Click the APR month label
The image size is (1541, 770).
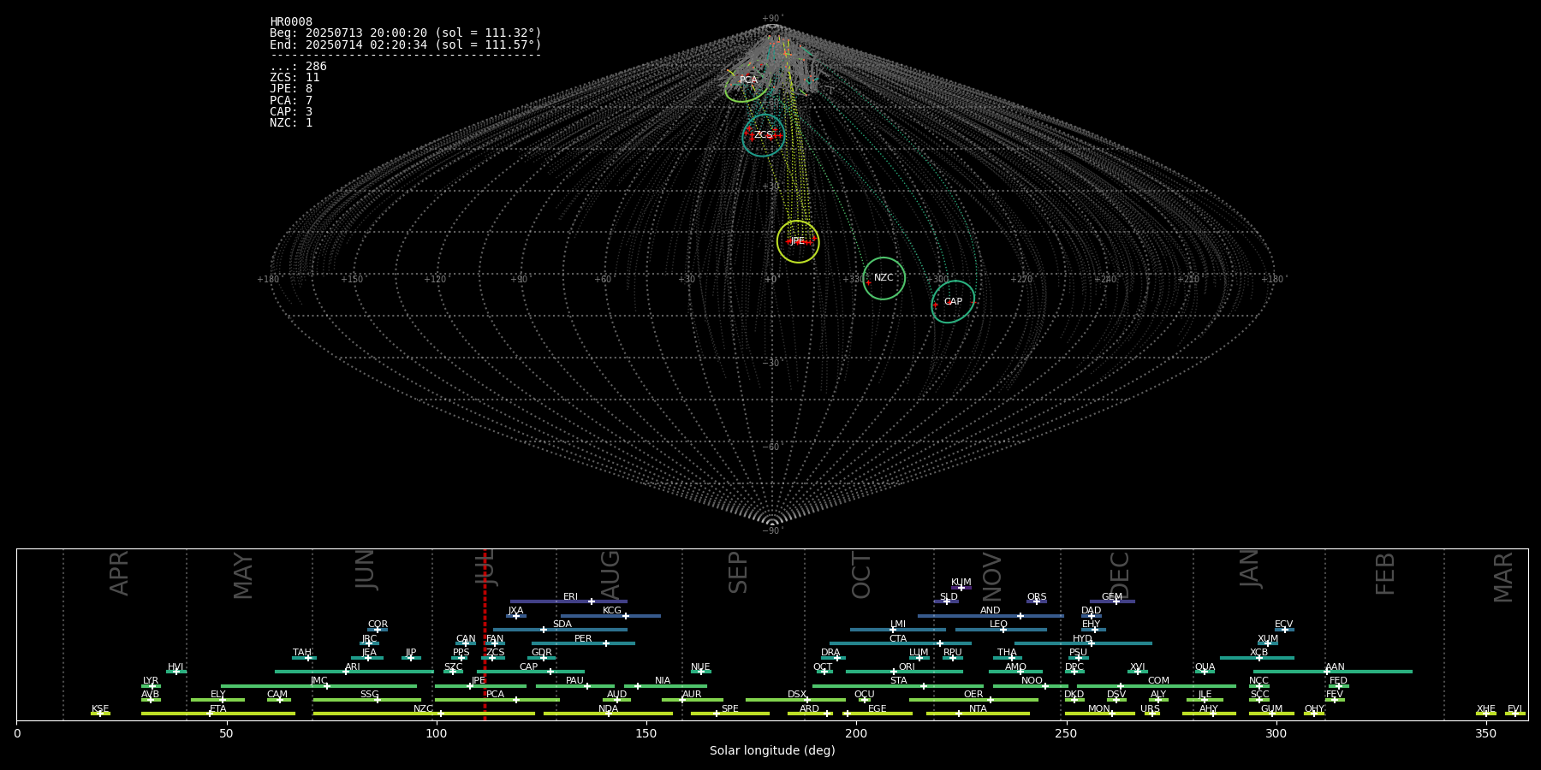coord(119,573)
